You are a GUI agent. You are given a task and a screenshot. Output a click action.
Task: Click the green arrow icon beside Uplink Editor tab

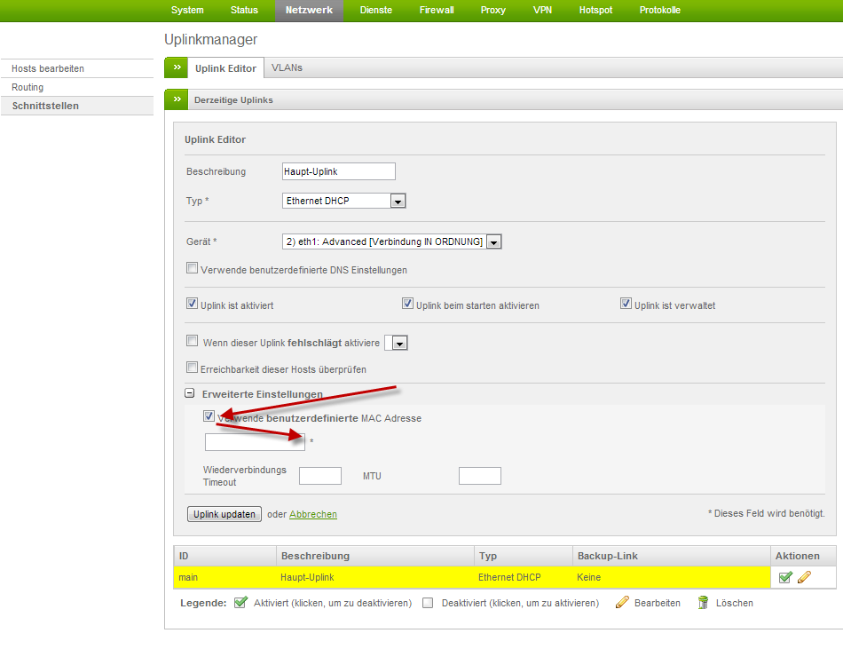tap(177, 68)
